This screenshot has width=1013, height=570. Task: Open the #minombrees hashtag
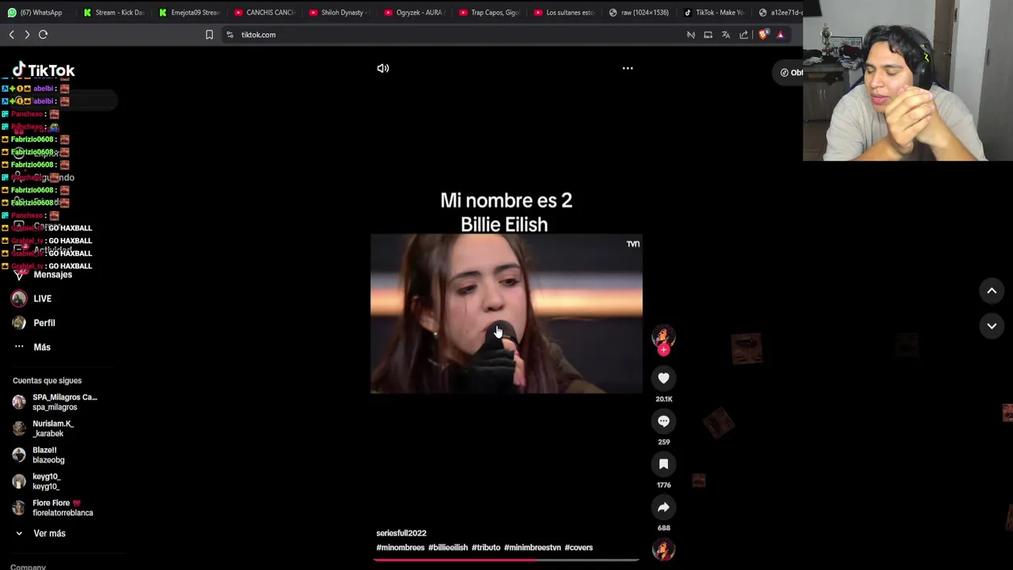400,547
